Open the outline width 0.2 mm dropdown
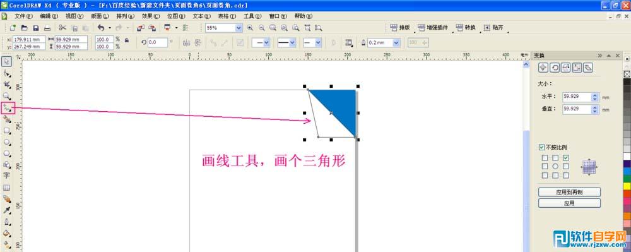This screenshot has height=252, width=631. 396,42
